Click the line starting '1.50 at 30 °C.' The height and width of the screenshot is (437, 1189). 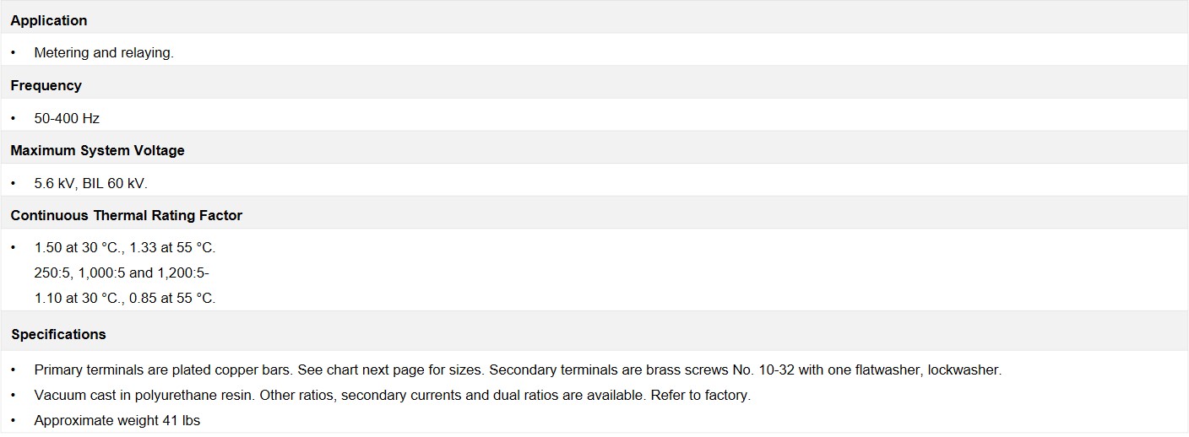pos(125,248)
